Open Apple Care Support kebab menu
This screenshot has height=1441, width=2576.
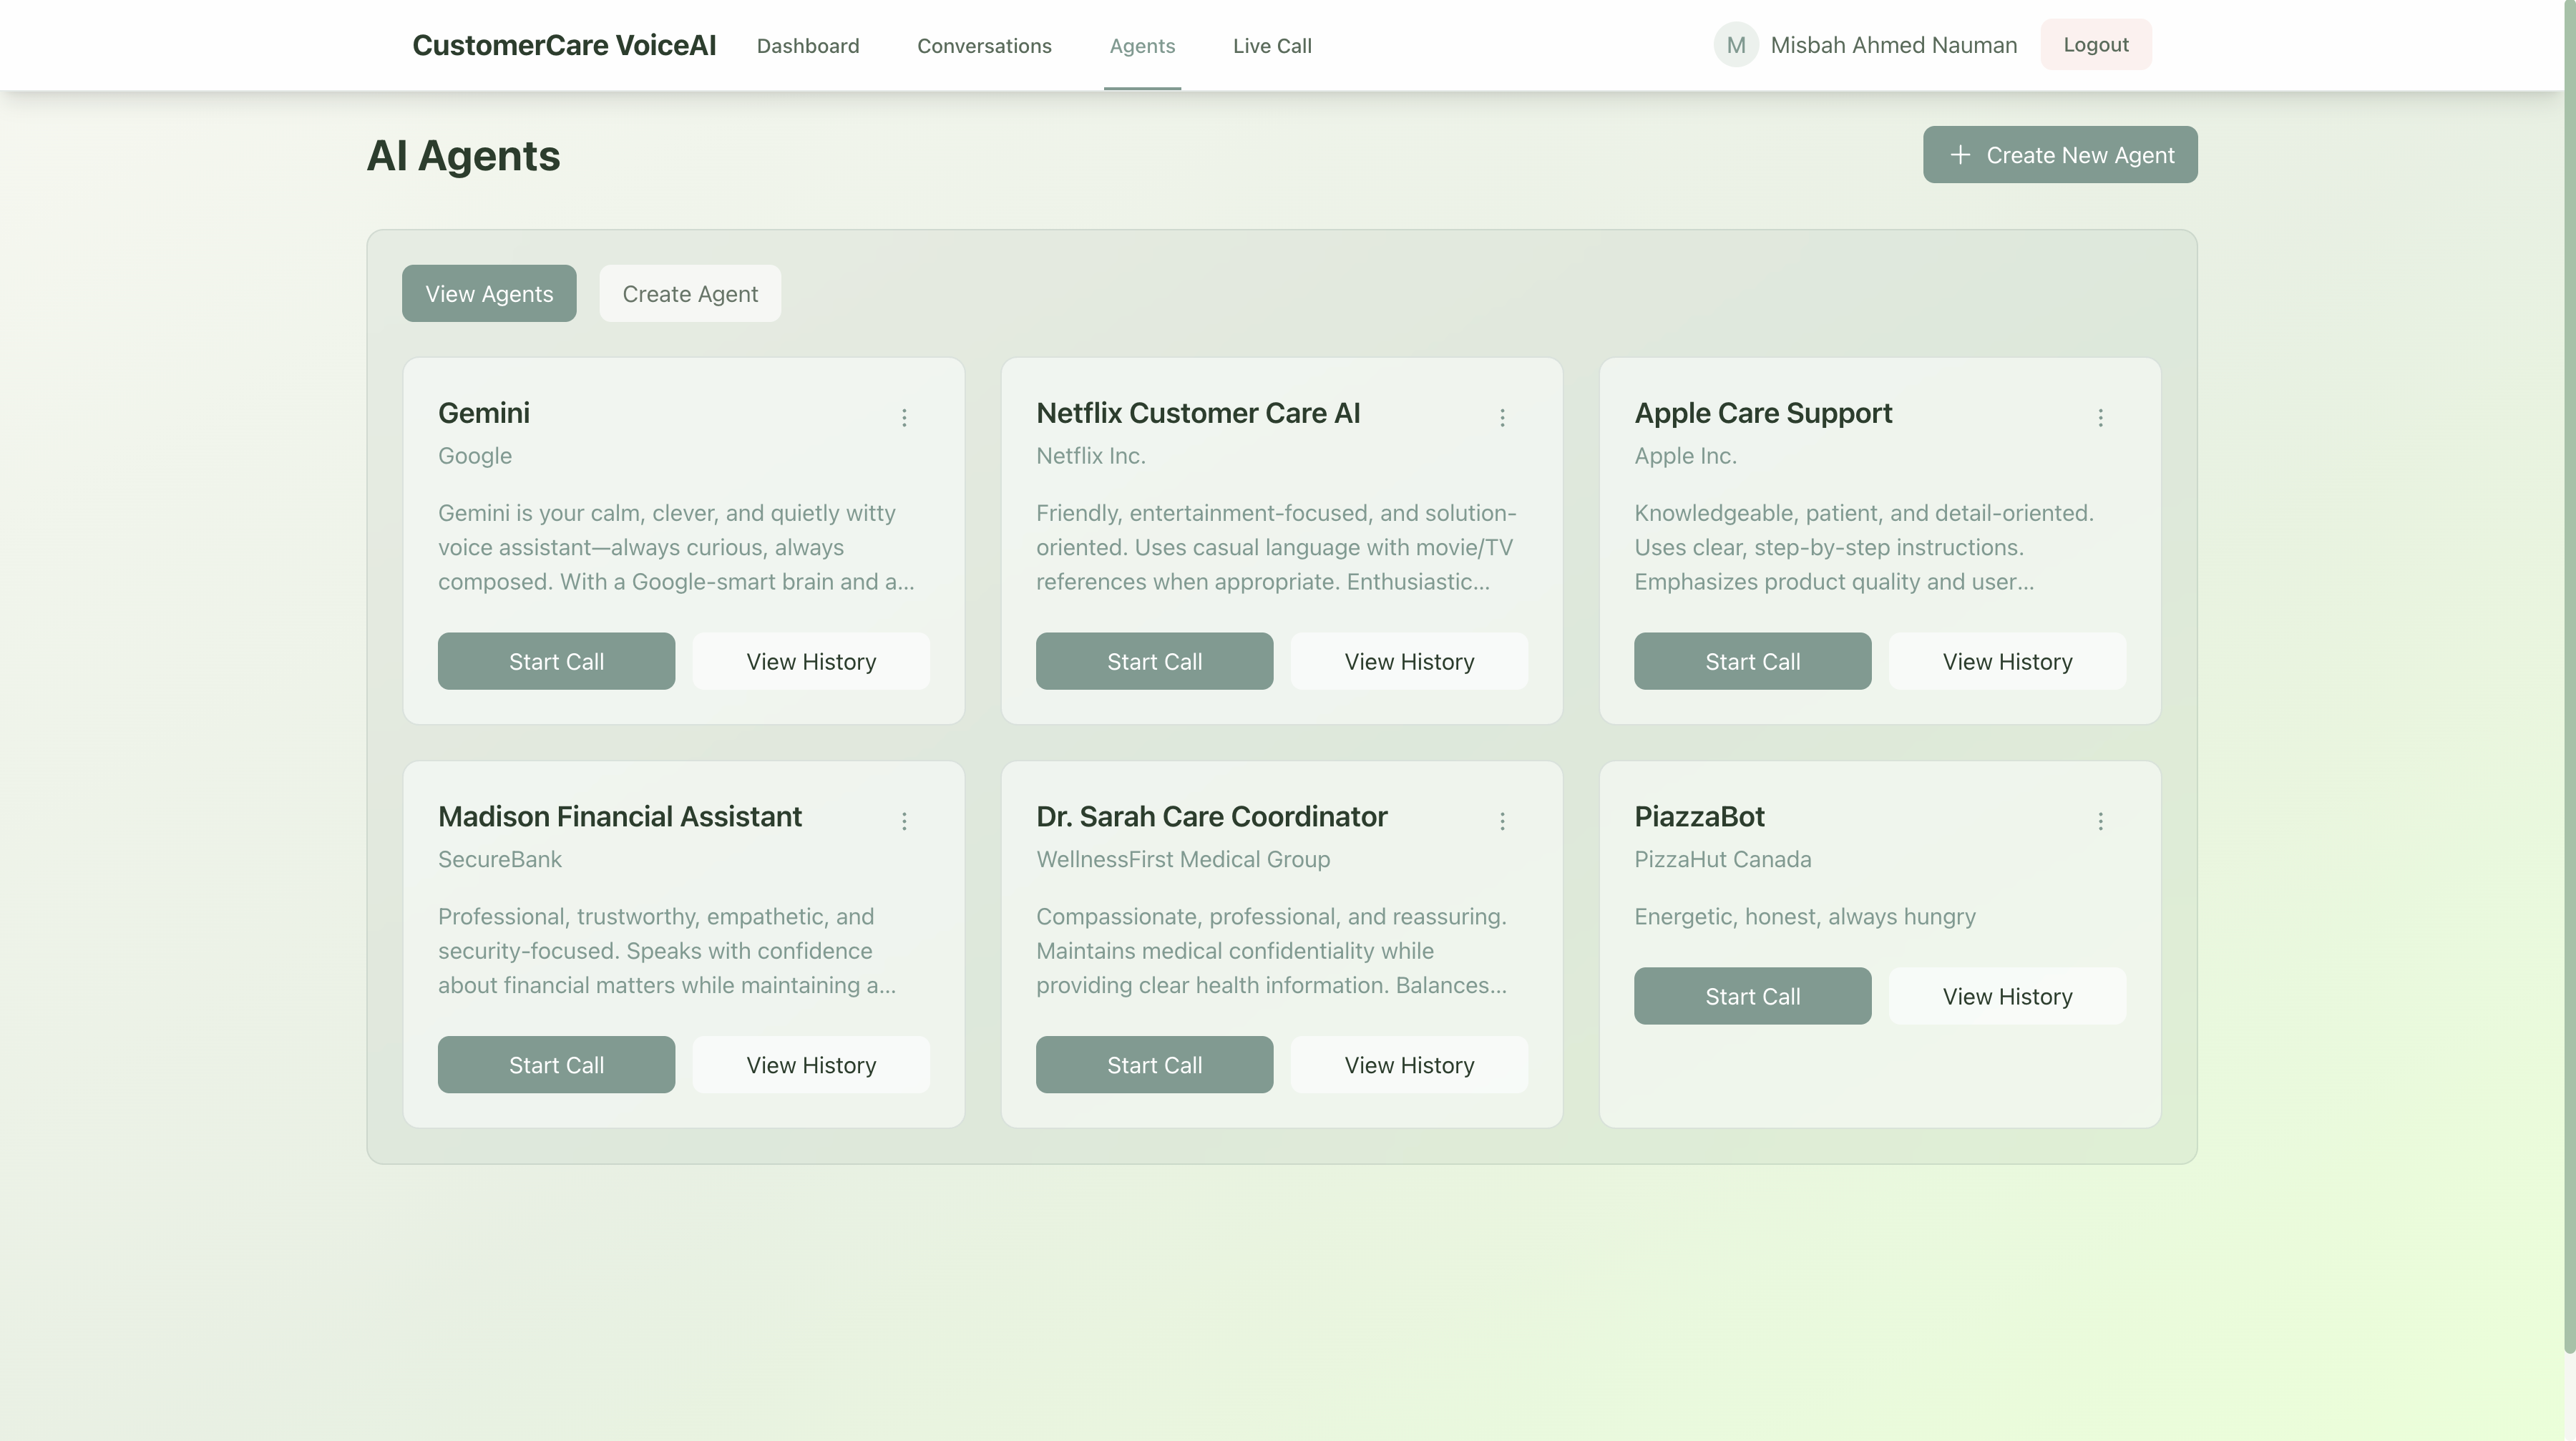2100,418
